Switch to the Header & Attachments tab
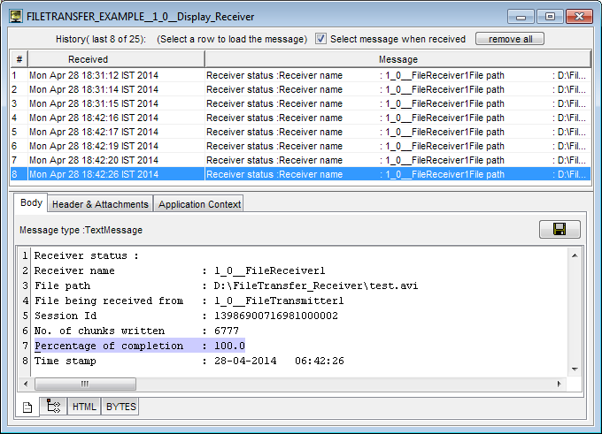602x434 pixels. pos(100,204)
